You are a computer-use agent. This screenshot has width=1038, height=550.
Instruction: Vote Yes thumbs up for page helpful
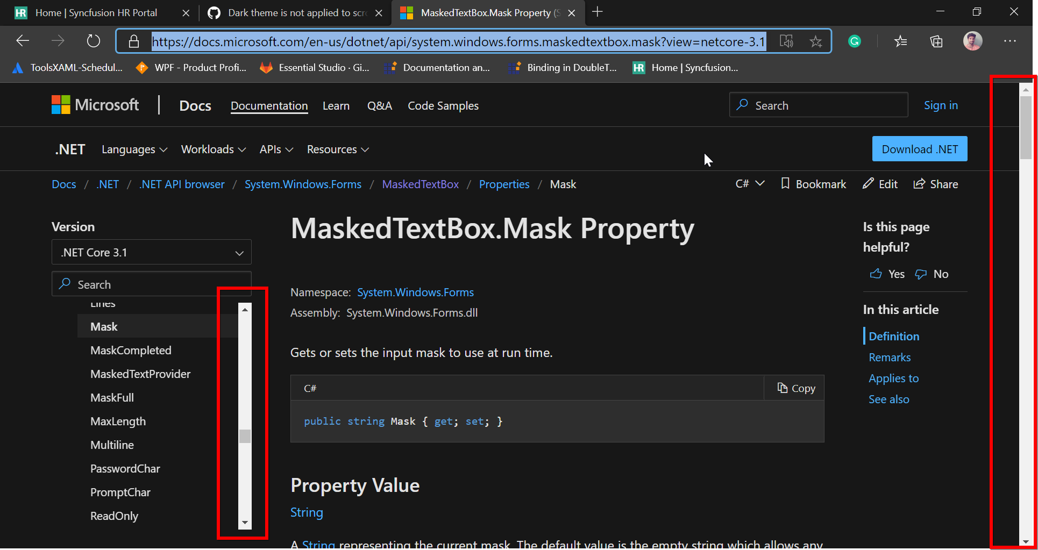[x=887, y=274]
